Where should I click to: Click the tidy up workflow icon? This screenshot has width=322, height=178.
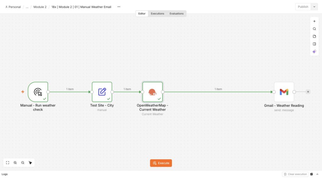tap(31, 163)
